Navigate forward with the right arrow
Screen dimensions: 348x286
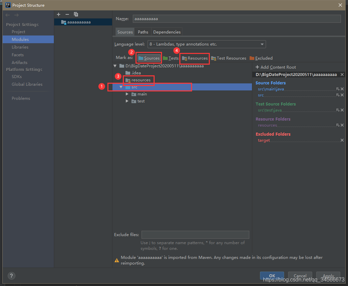point(16,15)
